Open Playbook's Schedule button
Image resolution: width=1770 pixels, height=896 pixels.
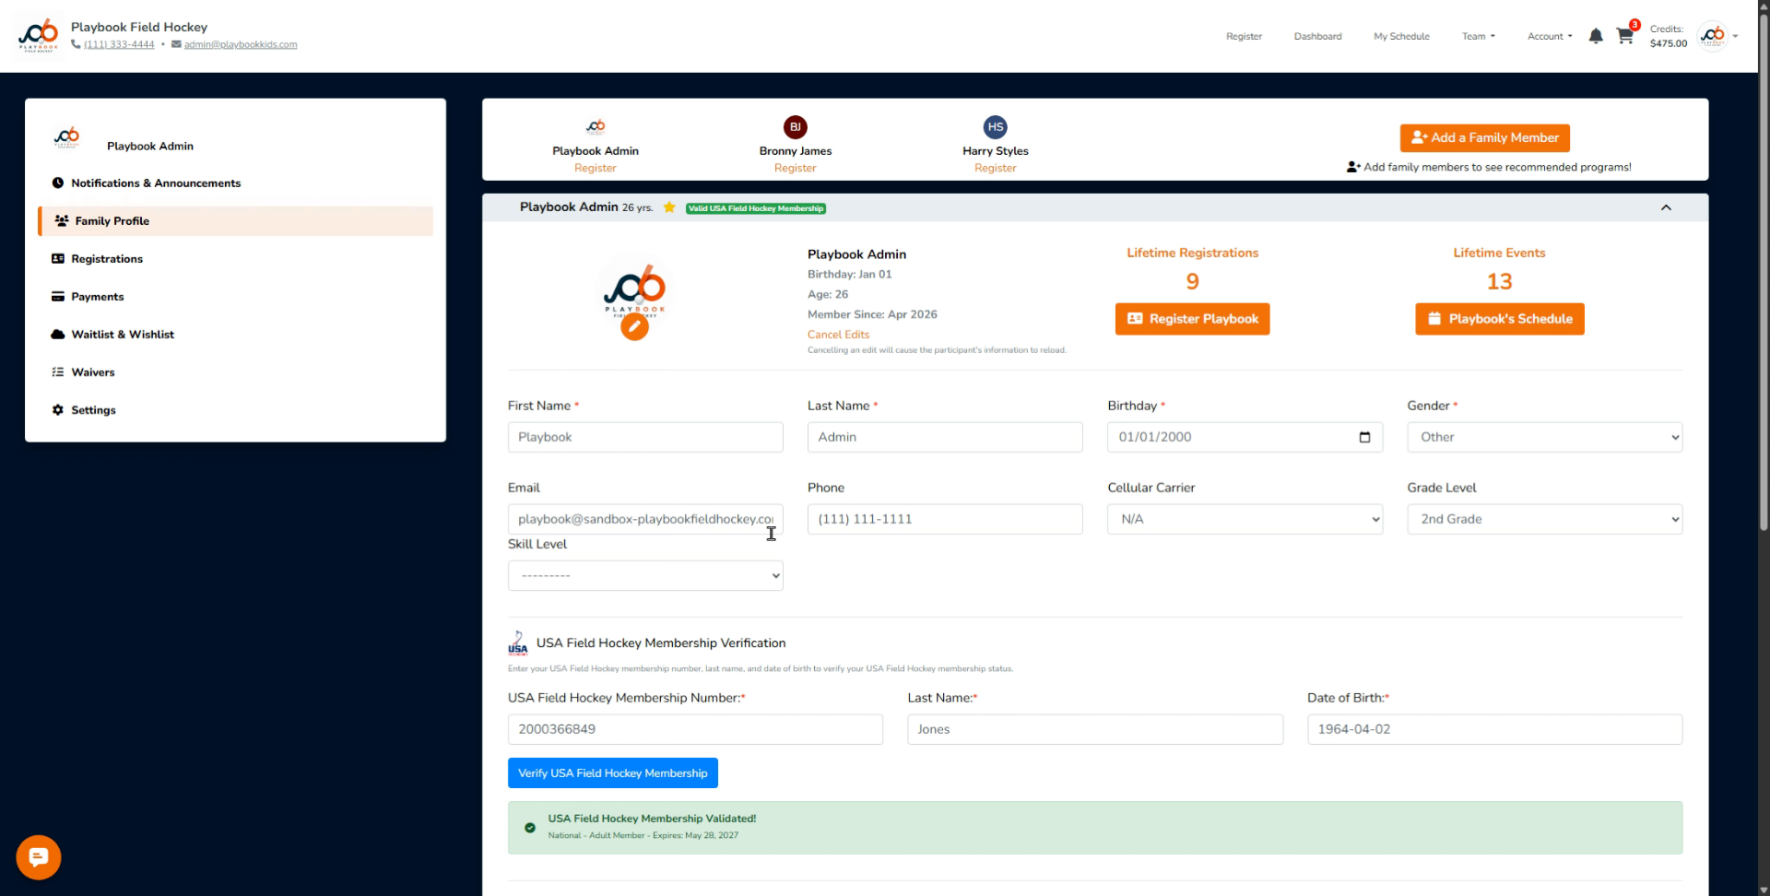point(1499,319)
